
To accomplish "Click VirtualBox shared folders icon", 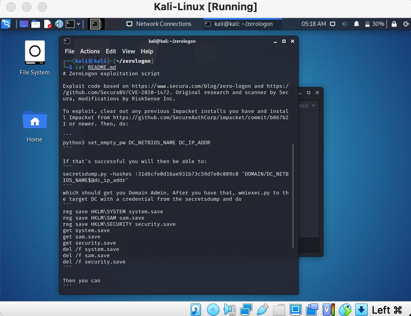I will 279,309.
